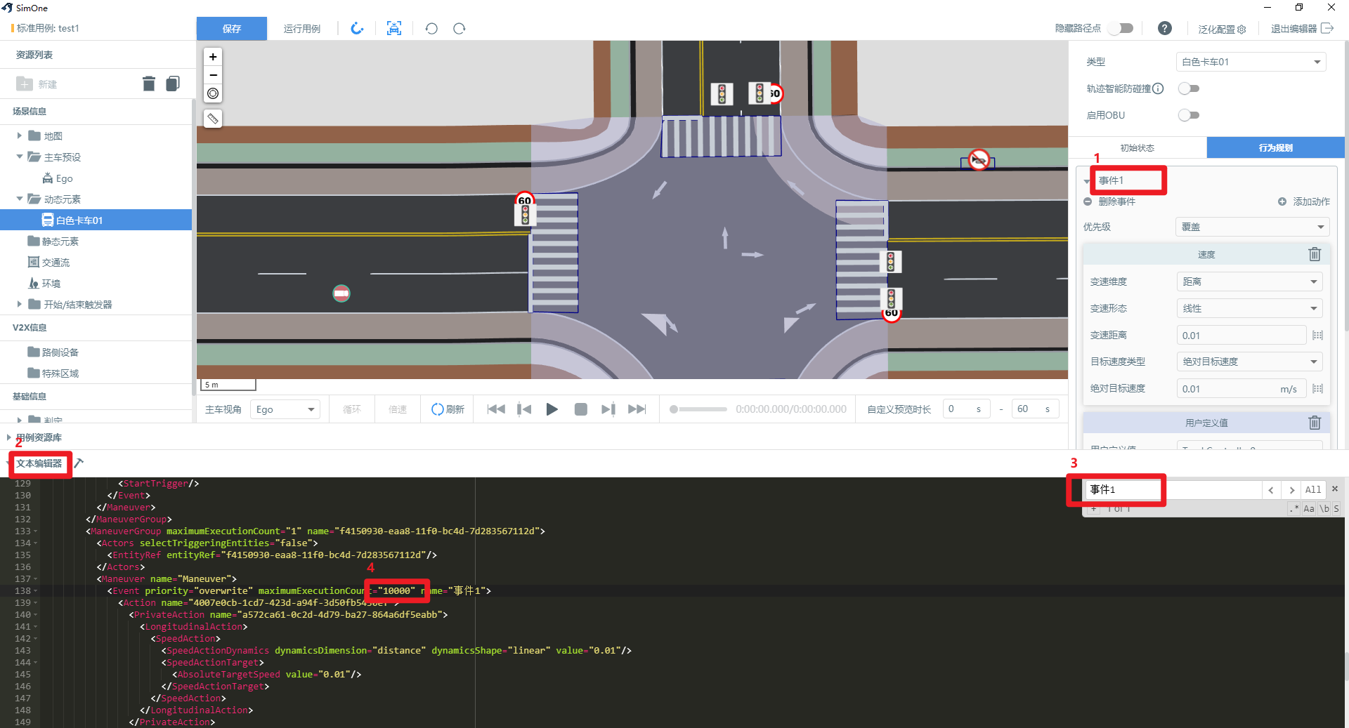
Task: Zoom out of the map
Action: pos(213,75)
